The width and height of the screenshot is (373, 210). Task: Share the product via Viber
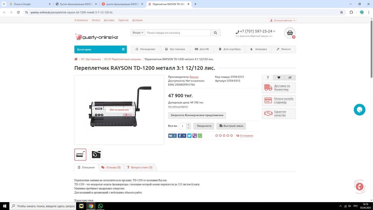click(x=195, y=135)
